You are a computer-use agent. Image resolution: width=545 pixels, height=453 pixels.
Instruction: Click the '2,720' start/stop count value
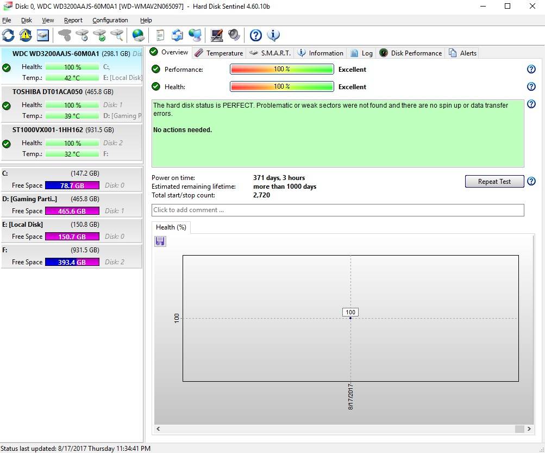261,195
